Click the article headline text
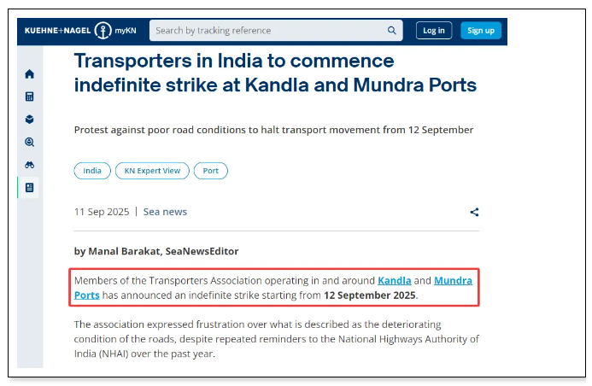 point(275,73)
